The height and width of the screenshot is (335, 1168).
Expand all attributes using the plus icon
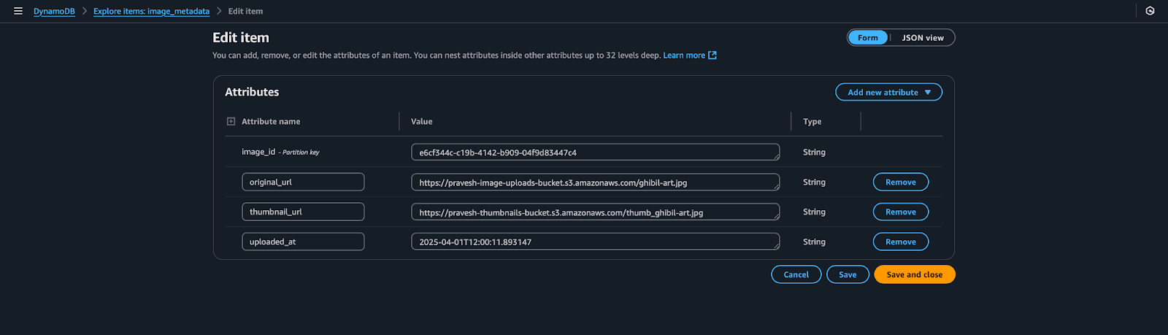[x=231, y=121]
